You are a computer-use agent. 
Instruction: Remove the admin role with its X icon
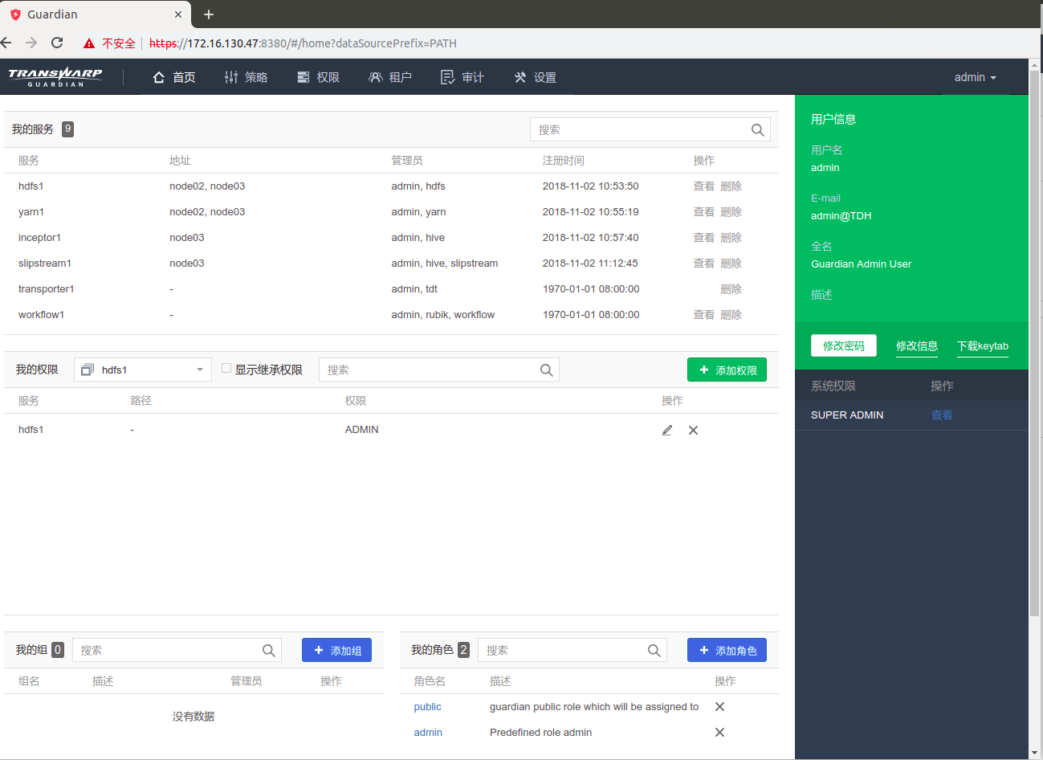click(x=719, y=733)
